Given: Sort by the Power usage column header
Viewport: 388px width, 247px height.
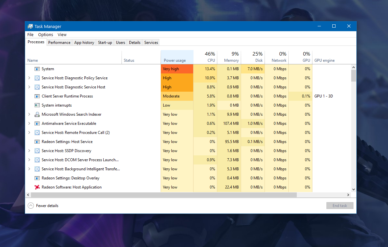Looking at the screenshot, I should point(177,57).
